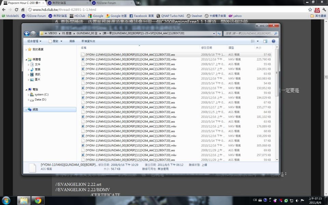Open the Gmail checker extension icon
Screen dimensions: 328x205
(x=317, y=10)
